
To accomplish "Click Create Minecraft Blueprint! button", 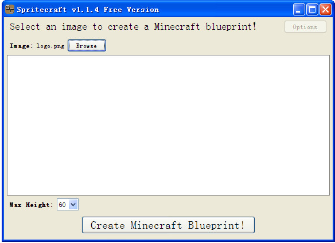I will (168, 225).
